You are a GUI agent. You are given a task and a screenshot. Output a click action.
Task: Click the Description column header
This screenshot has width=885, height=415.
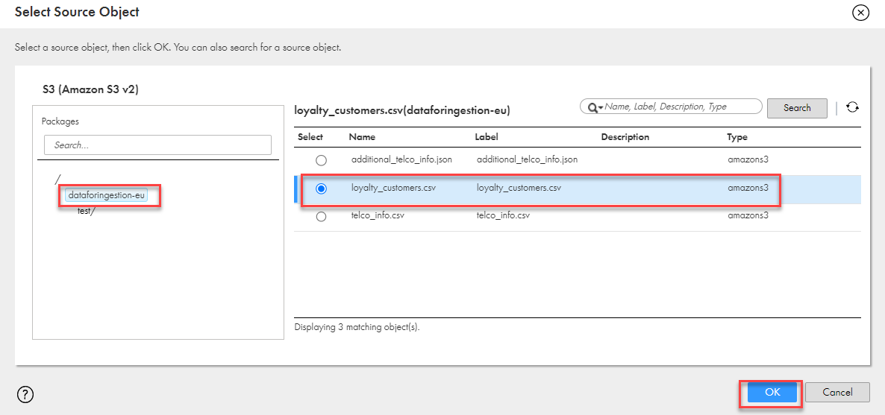625,137
